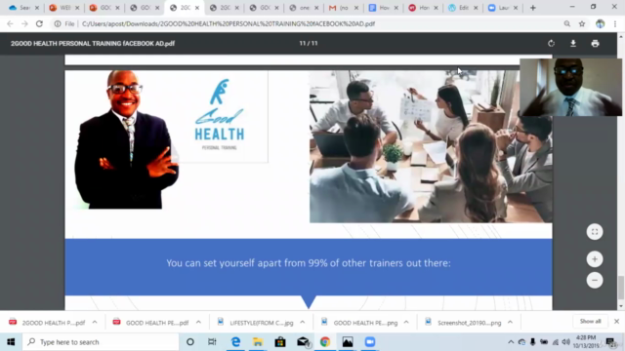This screenshot has height=351, width=625.
Task: Rotate the PDF clockwise
Action: (x=551, y=43)
